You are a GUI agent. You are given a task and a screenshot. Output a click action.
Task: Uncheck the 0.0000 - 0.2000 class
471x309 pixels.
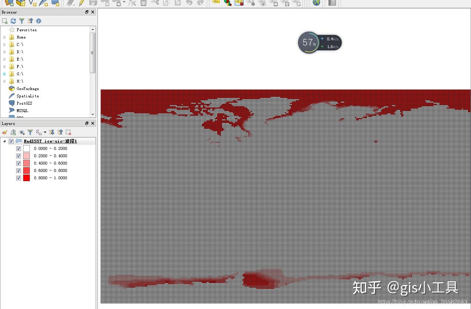(x=18, y=148)
